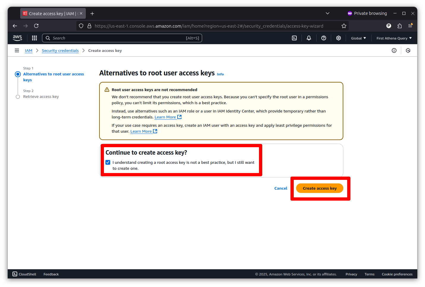Open the AWS console settings gear

pyautogui.click(x=339, y=38)
